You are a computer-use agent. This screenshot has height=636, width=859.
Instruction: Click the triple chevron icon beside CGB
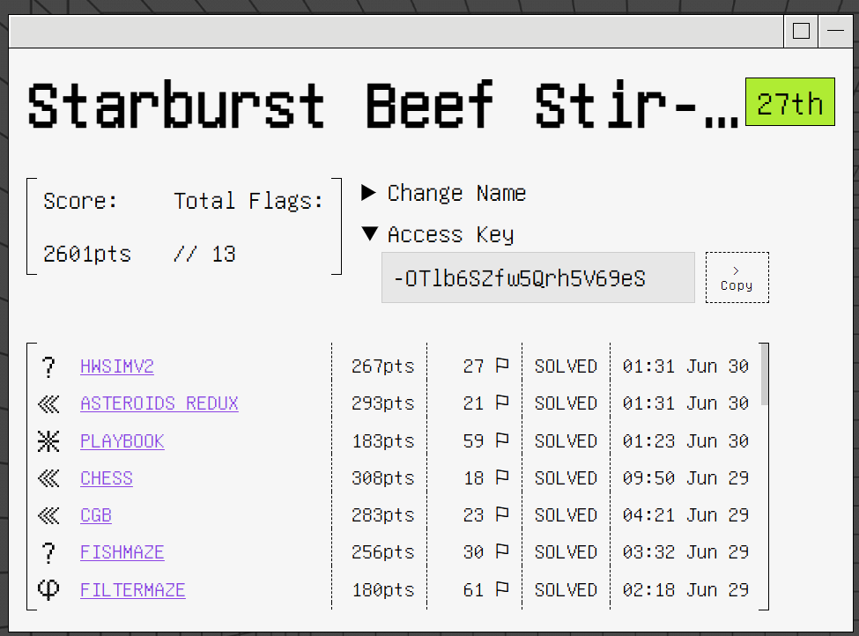click(48, 516)
